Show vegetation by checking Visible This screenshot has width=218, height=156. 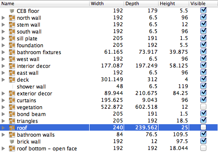203,107
